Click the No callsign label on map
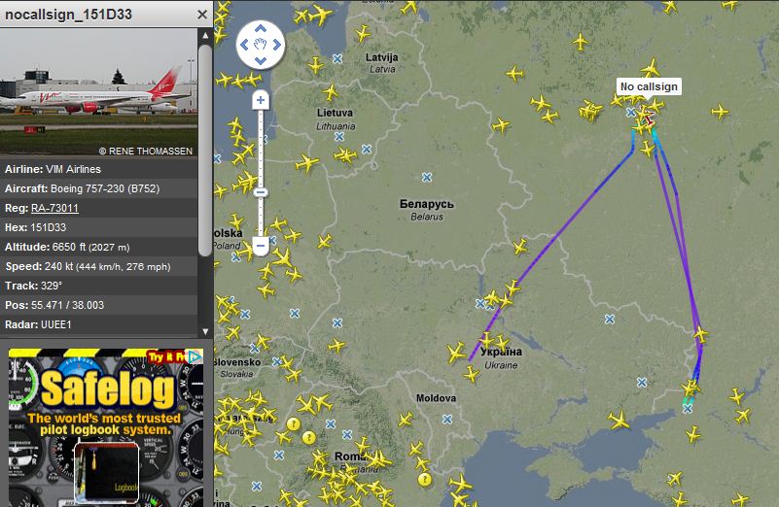Viewport: 779px width, 507px height. [x=649, y=86]
